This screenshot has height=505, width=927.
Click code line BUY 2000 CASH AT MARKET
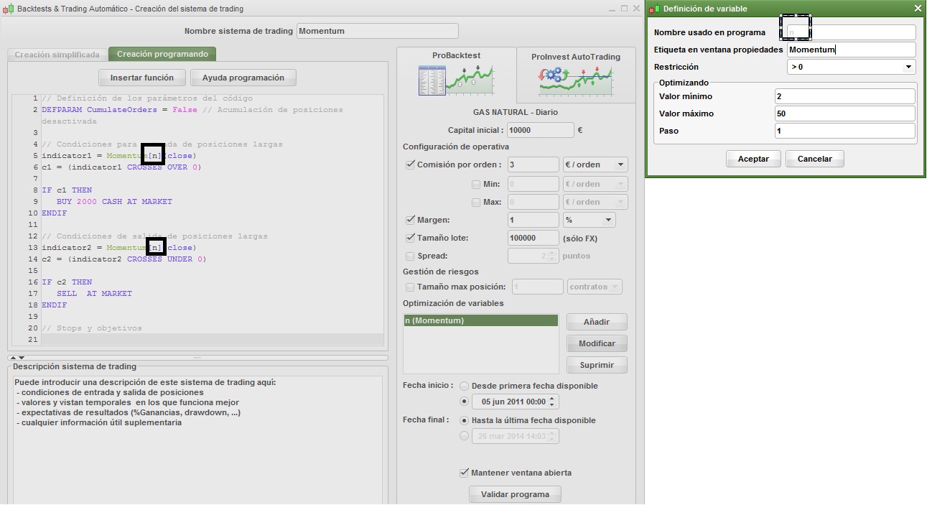coord(114,202)
